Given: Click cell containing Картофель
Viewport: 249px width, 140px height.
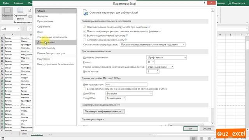Looking at the screenshot, I should tap(26, 68).
